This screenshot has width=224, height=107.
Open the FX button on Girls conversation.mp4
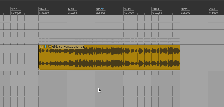pyautogui.click(x=49, y=47)
